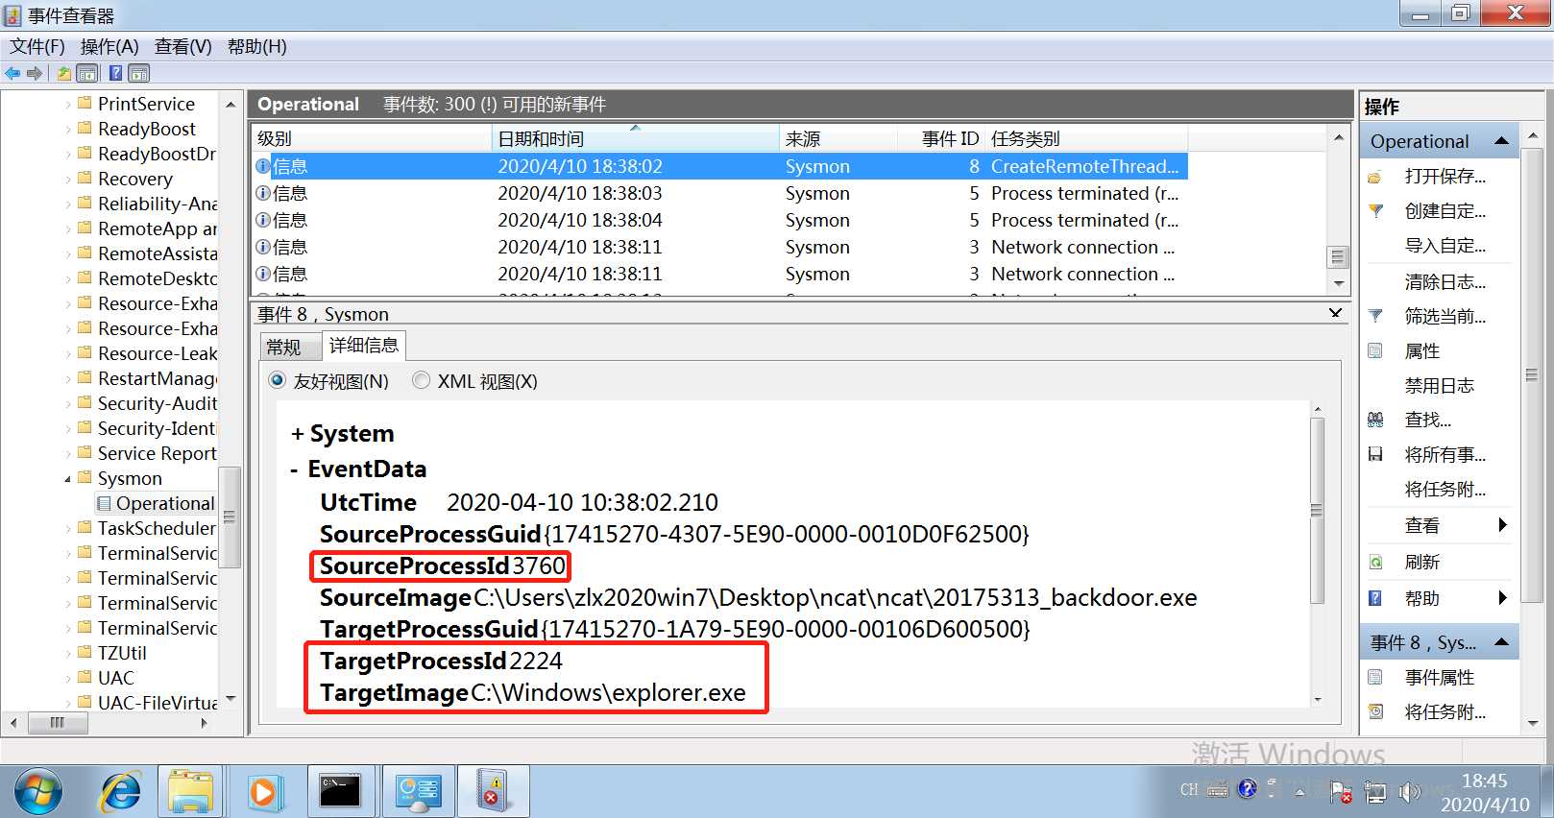Select the Operational log under Sysmon
The image size is (1554, 818).
(156, 503)
